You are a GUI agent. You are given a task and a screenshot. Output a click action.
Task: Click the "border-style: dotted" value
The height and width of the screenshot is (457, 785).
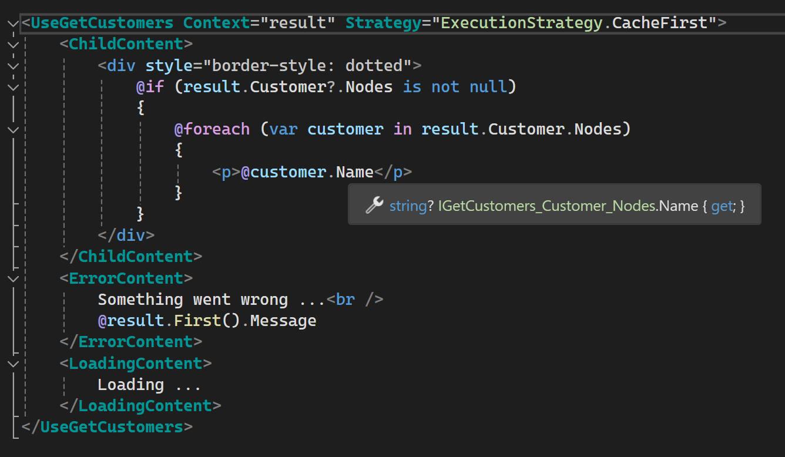pos(307,66)
